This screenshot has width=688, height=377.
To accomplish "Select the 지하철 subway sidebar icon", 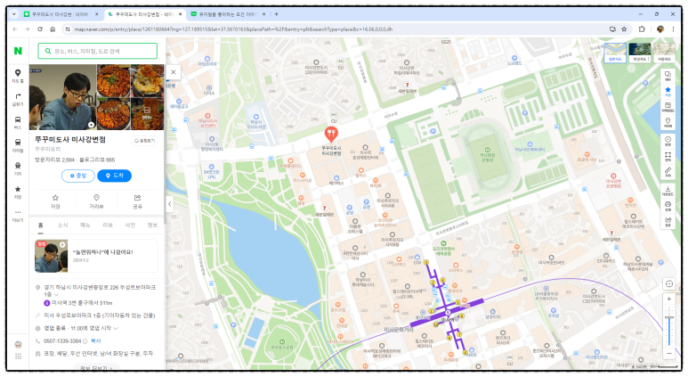I will 18,146.
